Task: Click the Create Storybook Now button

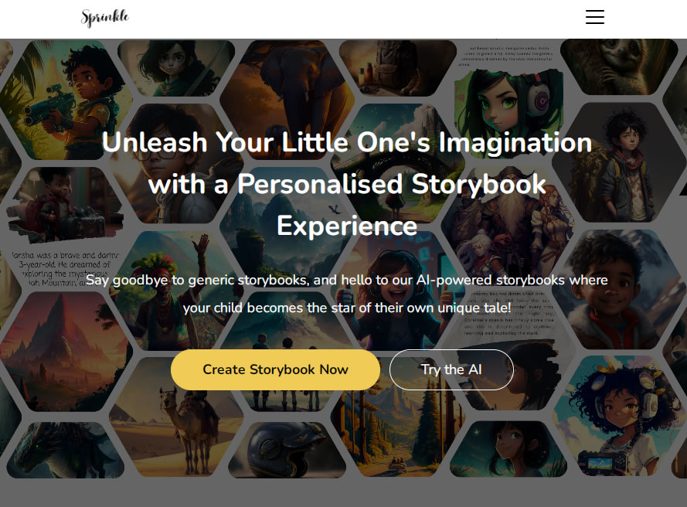Action: 275,369
